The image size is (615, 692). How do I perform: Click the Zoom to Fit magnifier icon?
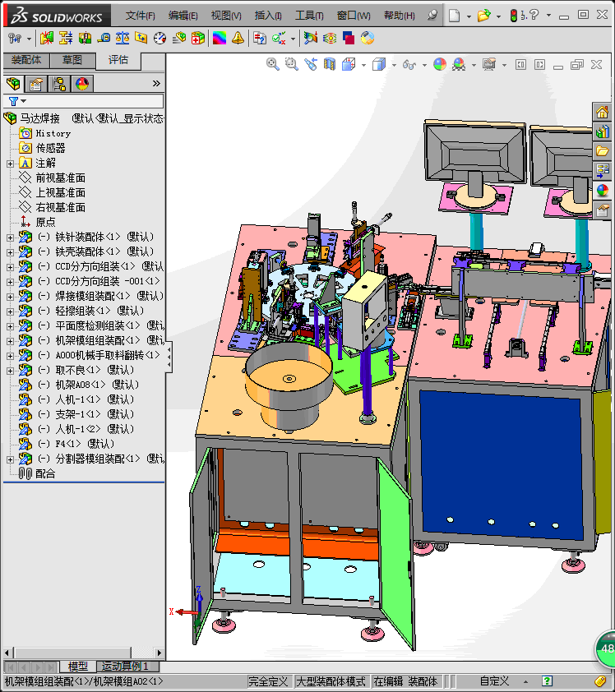coord(272,64)
